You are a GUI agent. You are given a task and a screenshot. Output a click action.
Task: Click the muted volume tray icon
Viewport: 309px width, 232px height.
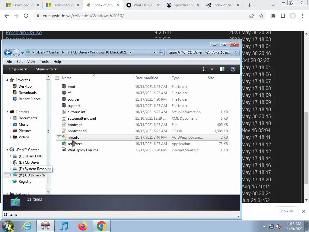point(279,227)
